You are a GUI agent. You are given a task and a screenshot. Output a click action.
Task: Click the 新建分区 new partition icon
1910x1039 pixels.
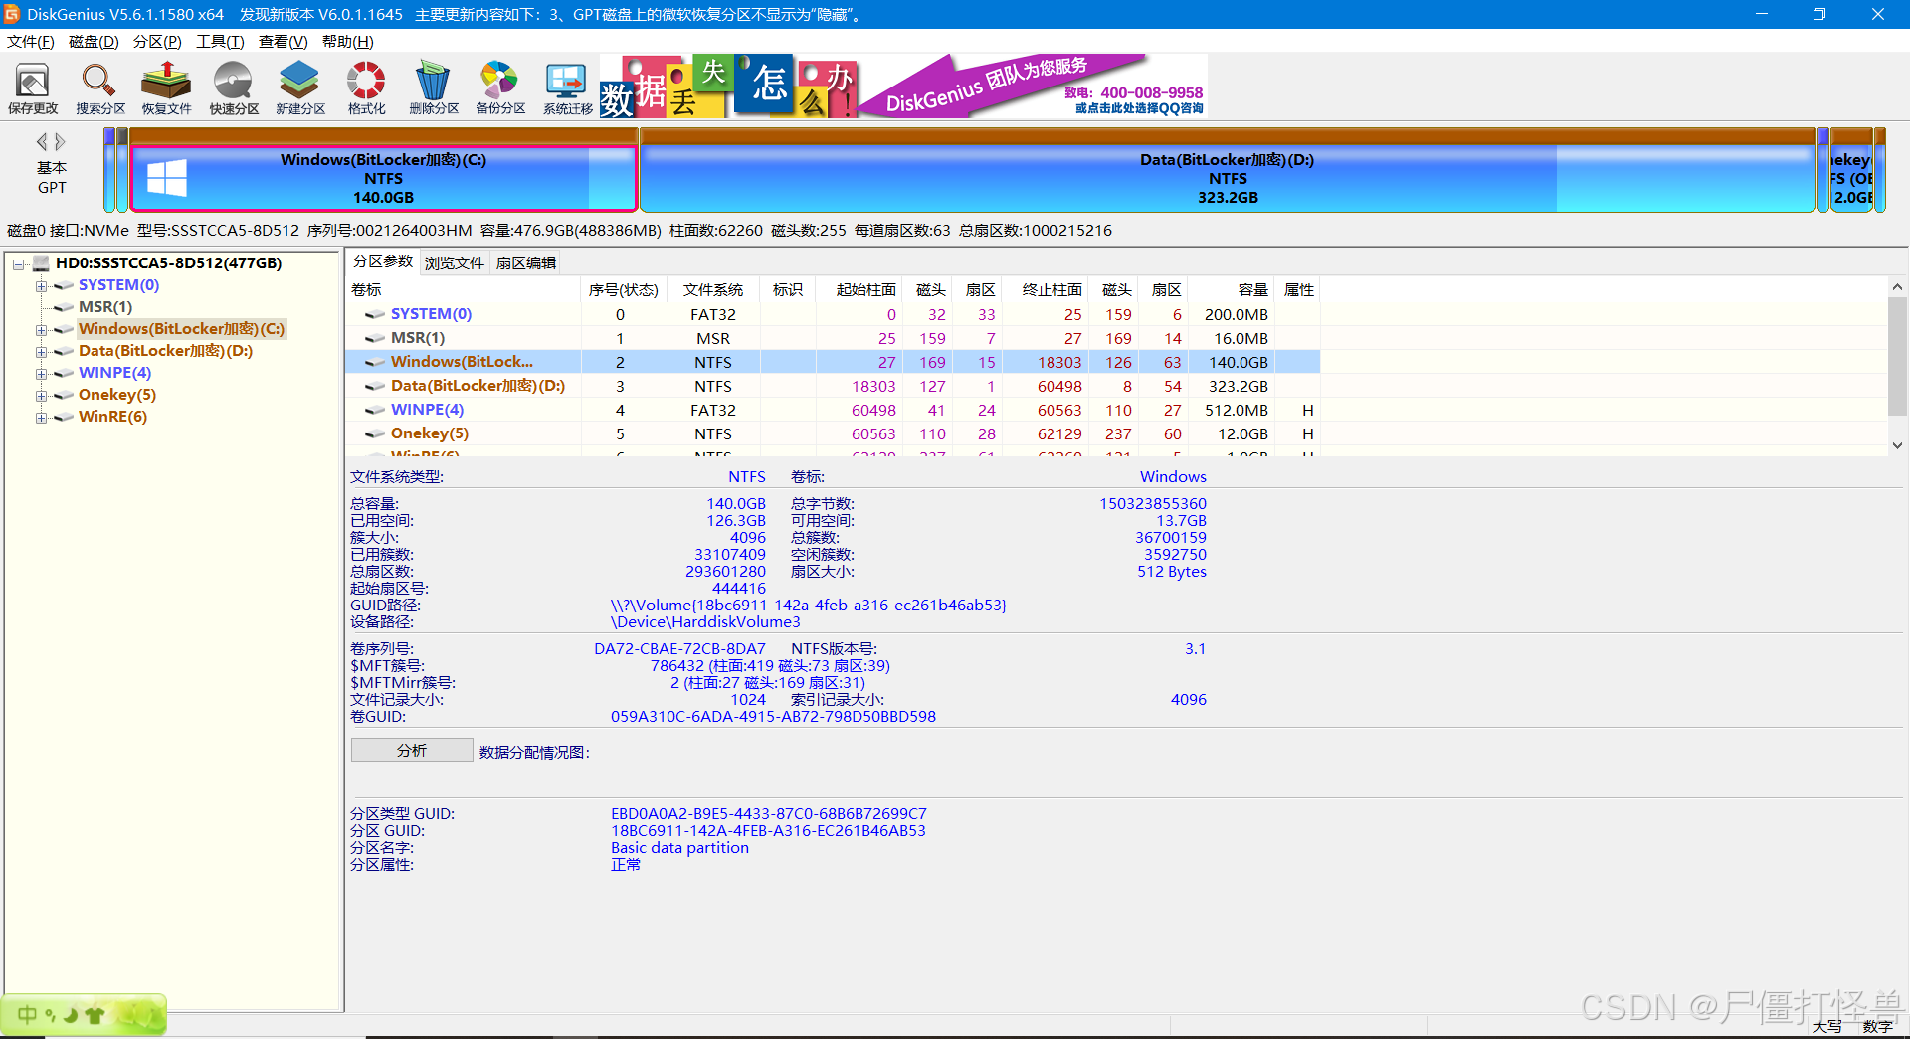(x=300, y=88)
